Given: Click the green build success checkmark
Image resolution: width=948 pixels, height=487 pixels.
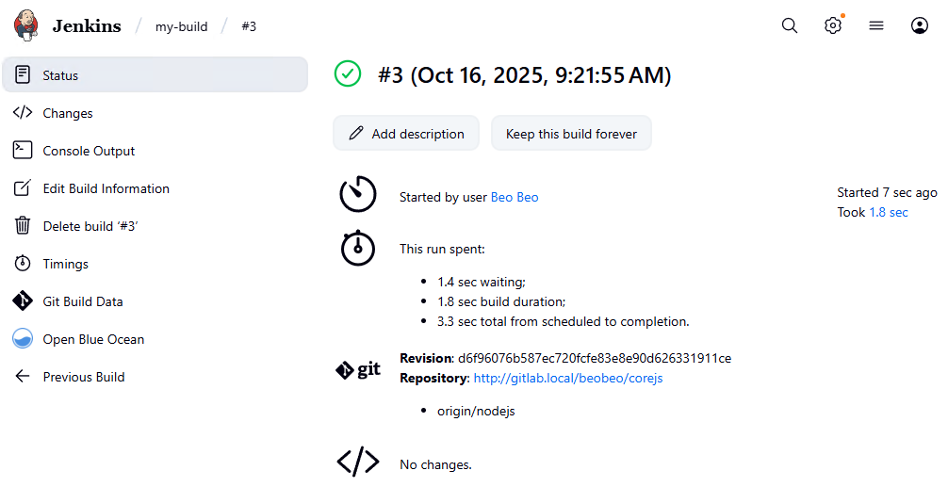Looking at the screenshot, I should [348, 74].
